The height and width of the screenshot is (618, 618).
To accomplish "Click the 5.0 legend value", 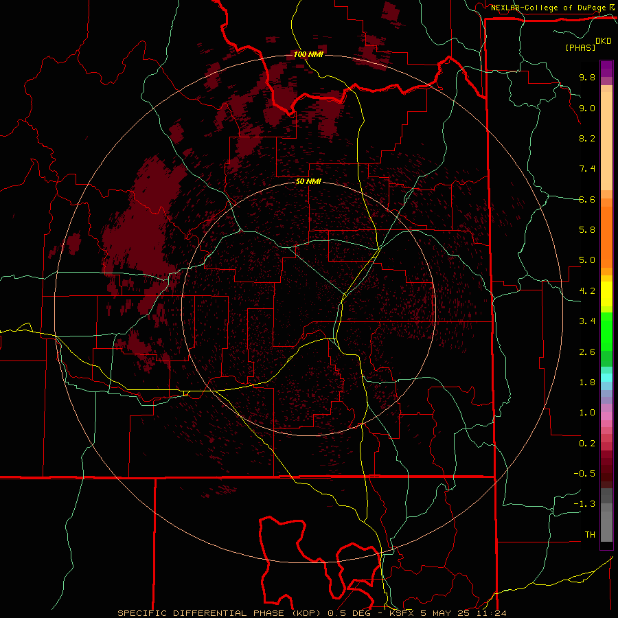I will [x=587, y=260].
